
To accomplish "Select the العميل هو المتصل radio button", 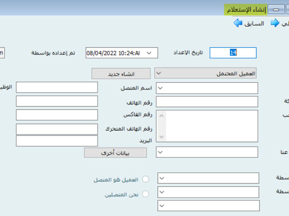I will coord(145,180).
